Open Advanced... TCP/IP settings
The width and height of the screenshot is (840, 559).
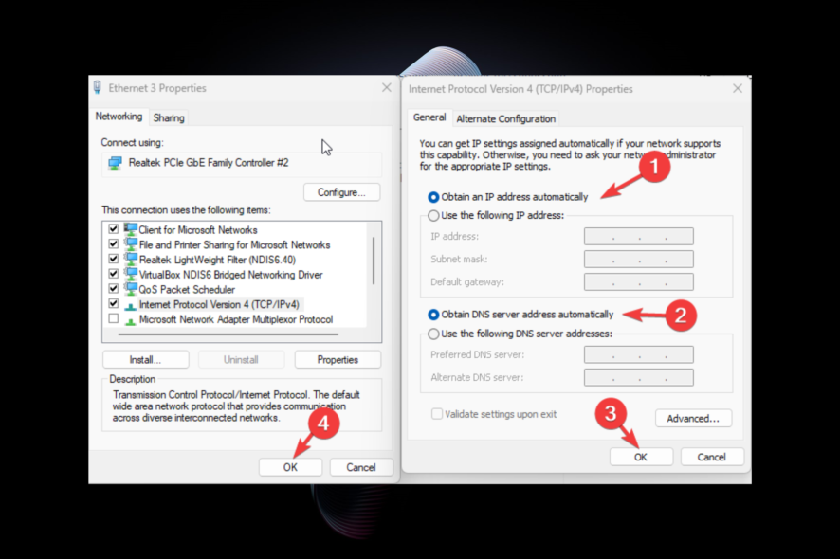(x=693, y=418)
